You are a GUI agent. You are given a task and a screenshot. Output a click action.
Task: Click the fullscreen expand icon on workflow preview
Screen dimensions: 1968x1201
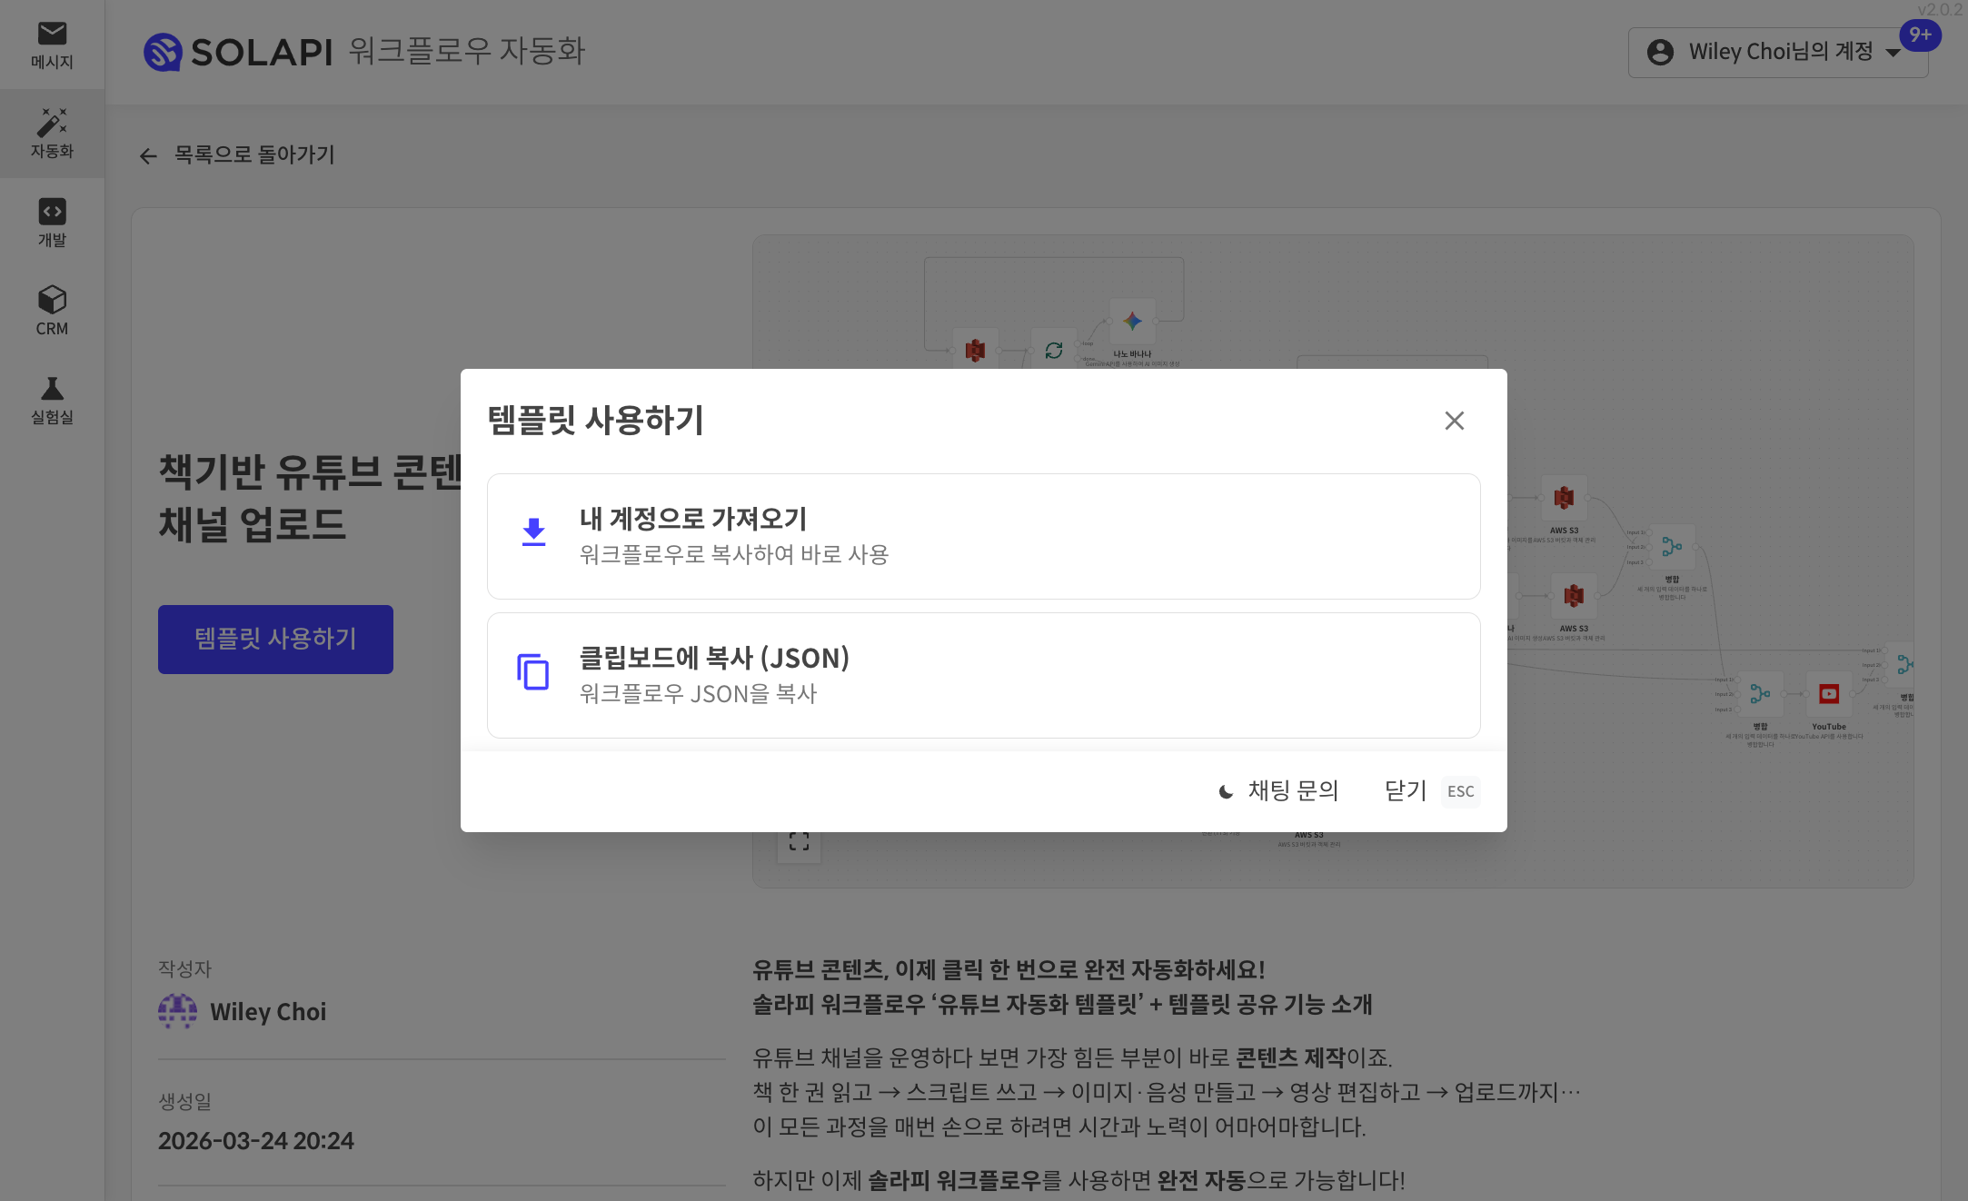pos(799,842)
